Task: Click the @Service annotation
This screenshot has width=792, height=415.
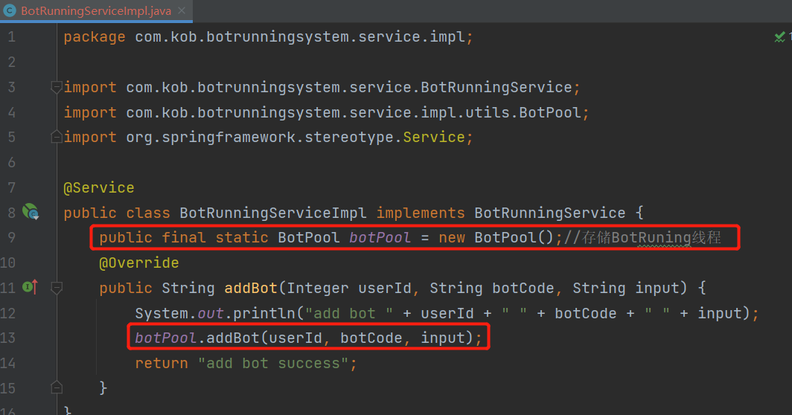Action: coord(99,188)
